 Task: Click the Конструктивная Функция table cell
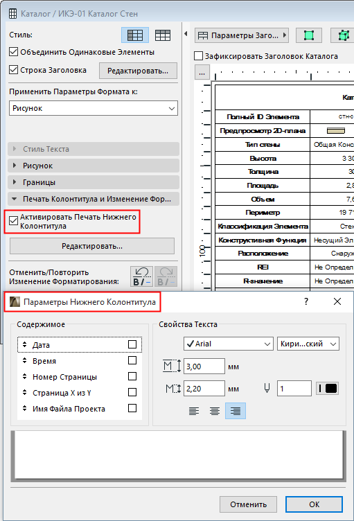click(x=263, y=240)
